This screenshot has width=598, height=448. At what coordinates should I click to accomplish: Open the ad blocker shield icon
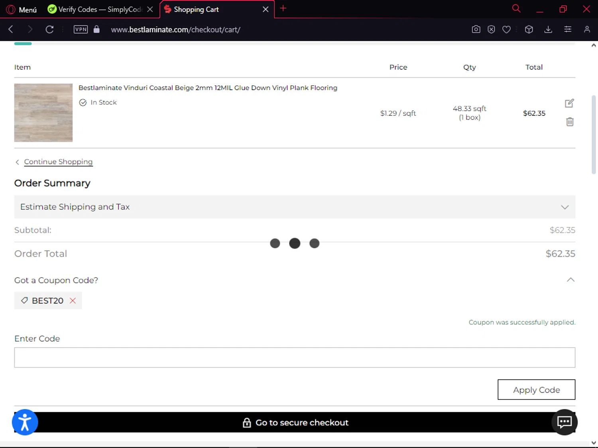(x=491, y=29)
